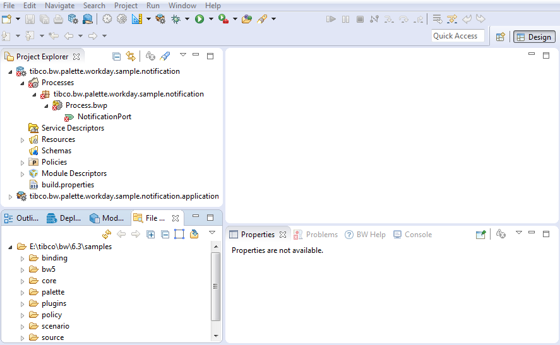
Task: Open the File Explorer view menu triangle
Action: 212,233
